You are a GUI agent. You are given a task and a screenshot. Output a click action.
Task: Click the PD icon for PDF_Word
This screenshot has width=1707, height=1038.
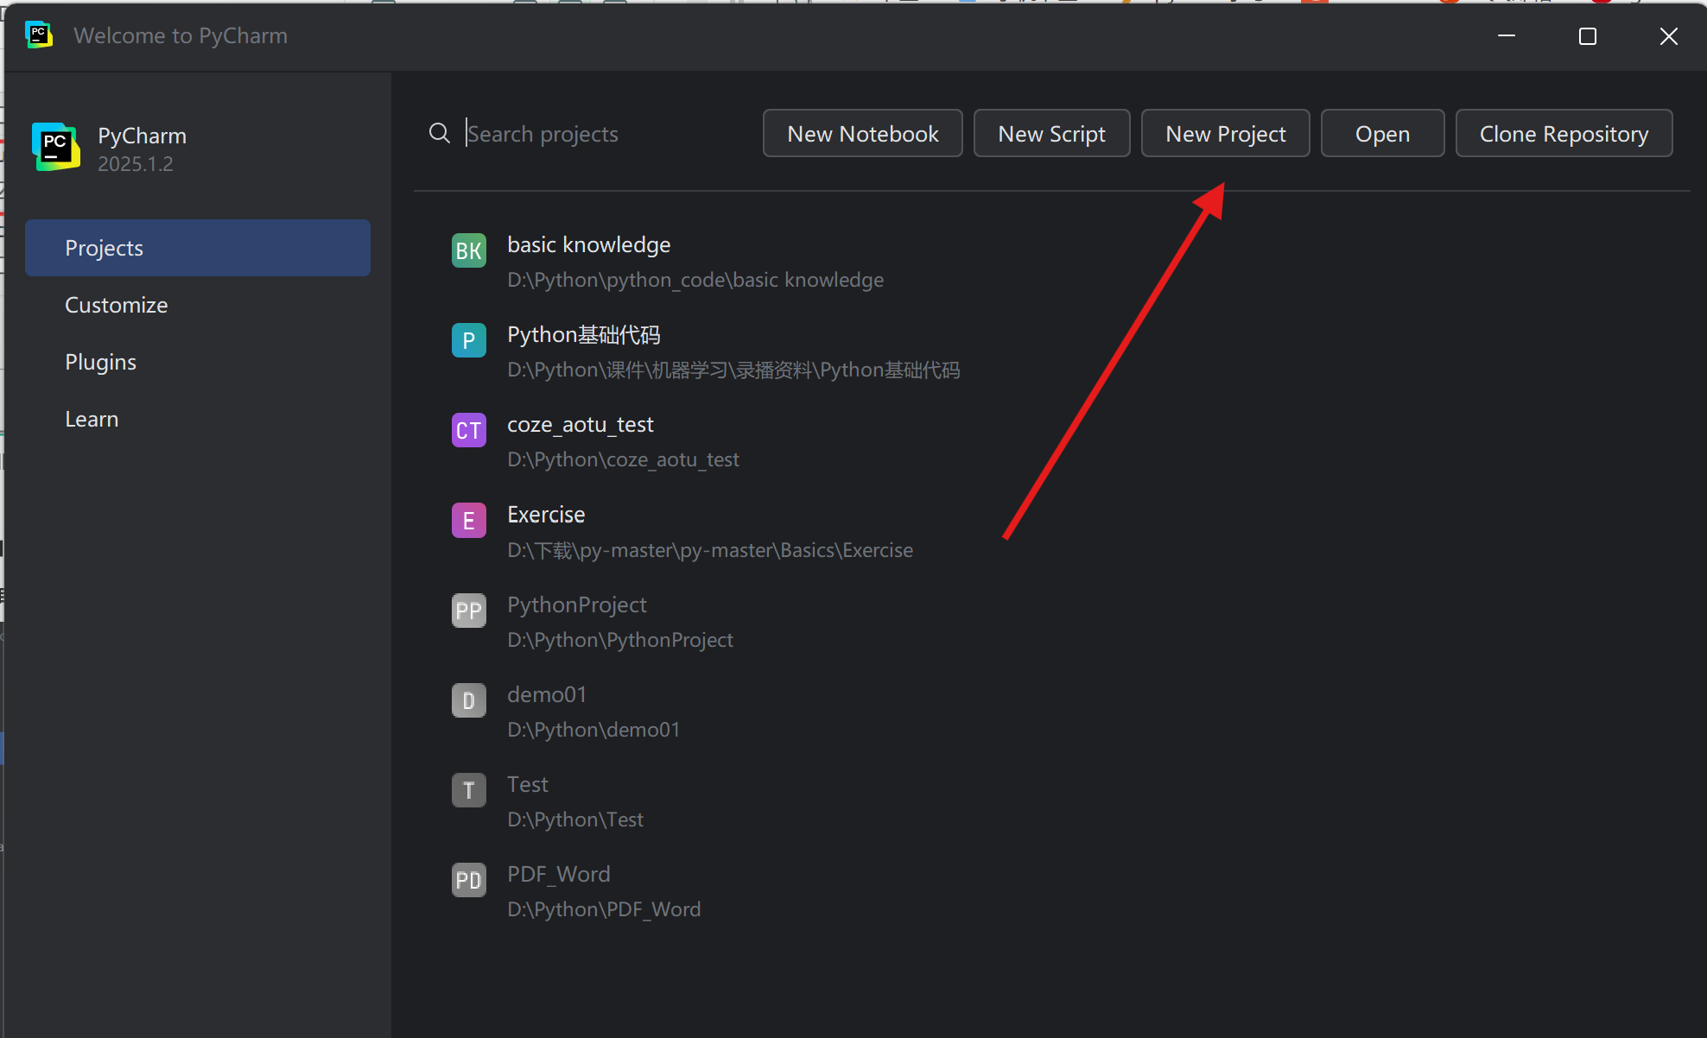click(468, 880)
